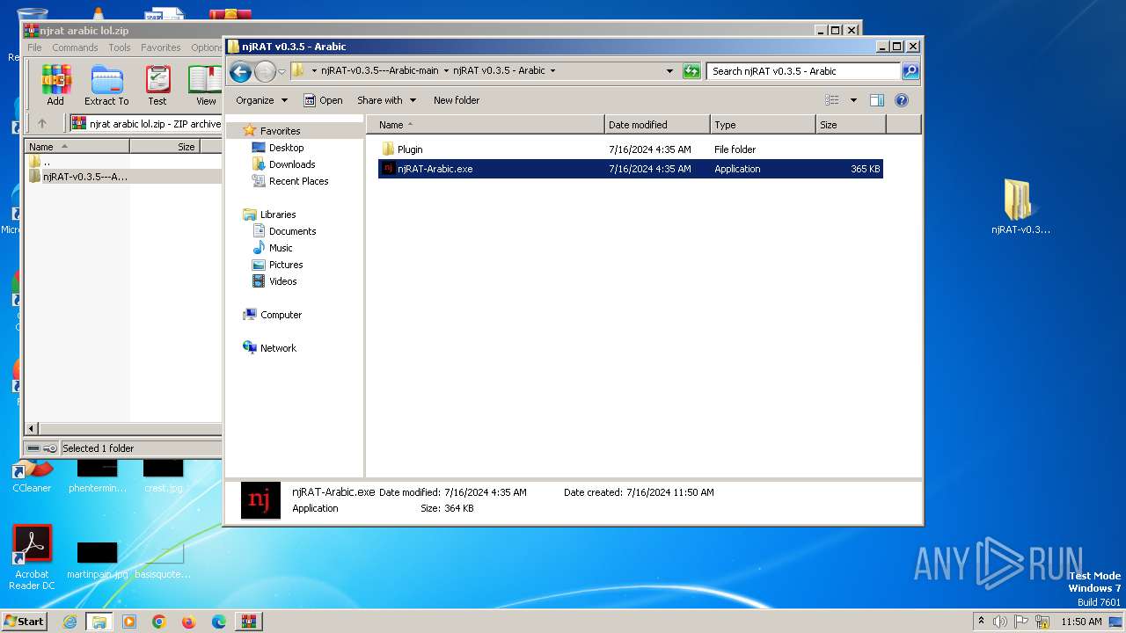Click njRAT-v0.3.5---Arabic-main breadcrumb
1126x633 pixels.
[379, 70]
